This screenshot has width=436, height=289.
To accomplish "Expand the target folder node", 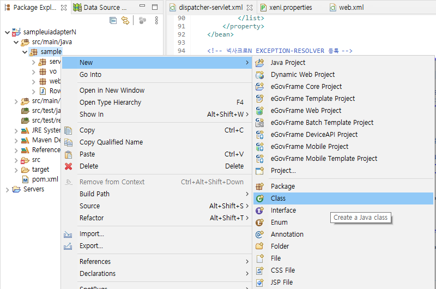I will [x=16, y=170].
